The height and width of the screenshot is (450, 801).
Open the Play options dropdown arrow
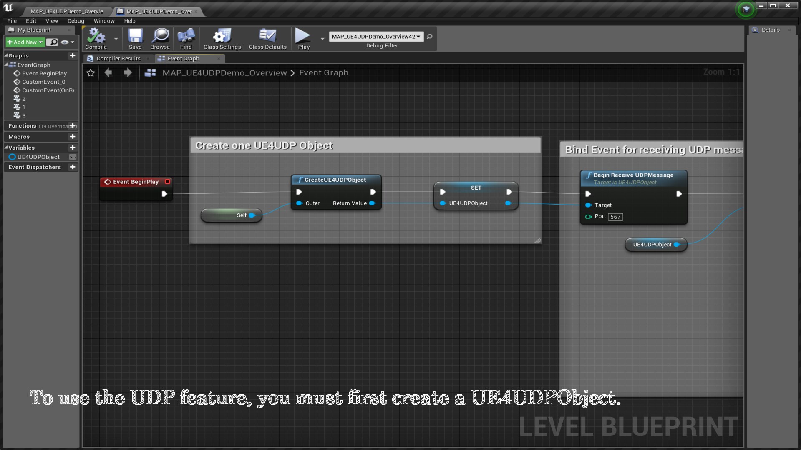tap(322, 39)
